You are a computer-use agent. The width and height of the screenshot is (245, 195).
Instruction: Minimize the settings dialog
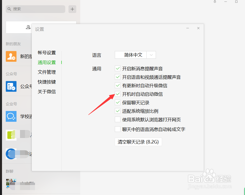(x=188, y=28)
